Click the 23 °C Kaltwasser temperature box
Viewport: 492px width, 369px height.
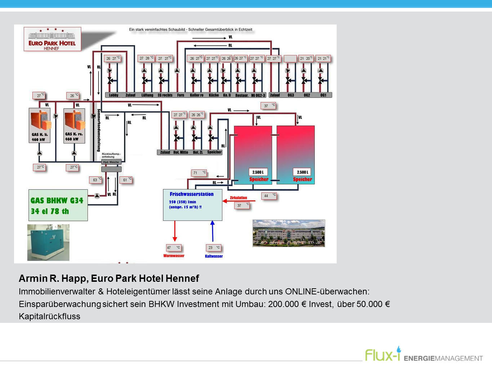point(214,248)
